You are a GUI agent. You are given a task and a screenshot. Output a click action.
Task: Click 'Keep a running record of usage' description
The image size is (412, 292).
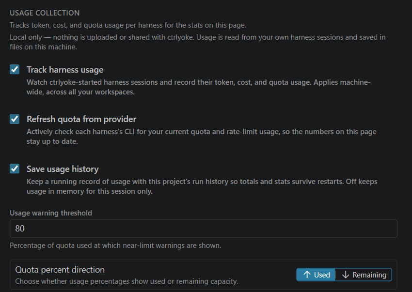coord(202,186)
